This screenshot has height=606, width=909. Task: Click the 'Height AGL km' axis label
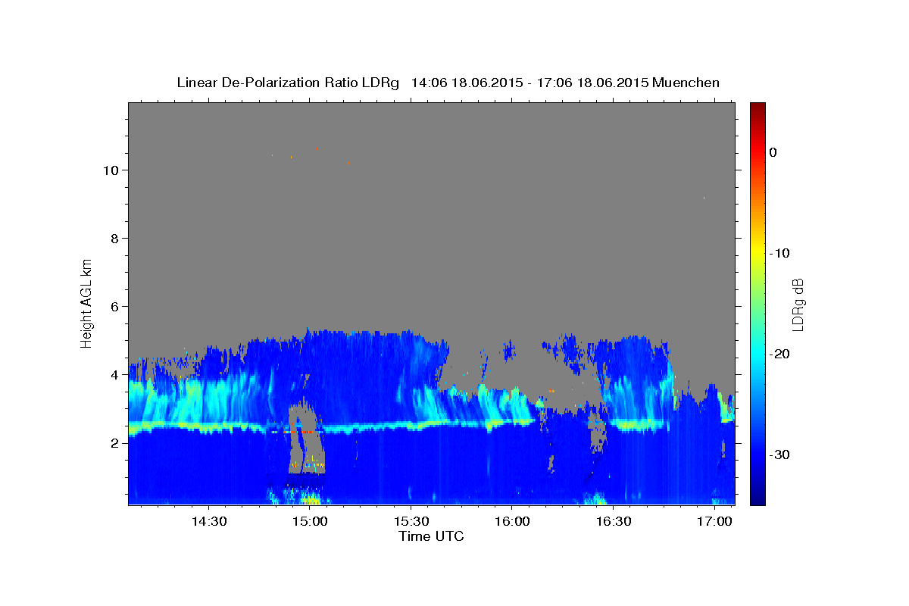(86, 303)
